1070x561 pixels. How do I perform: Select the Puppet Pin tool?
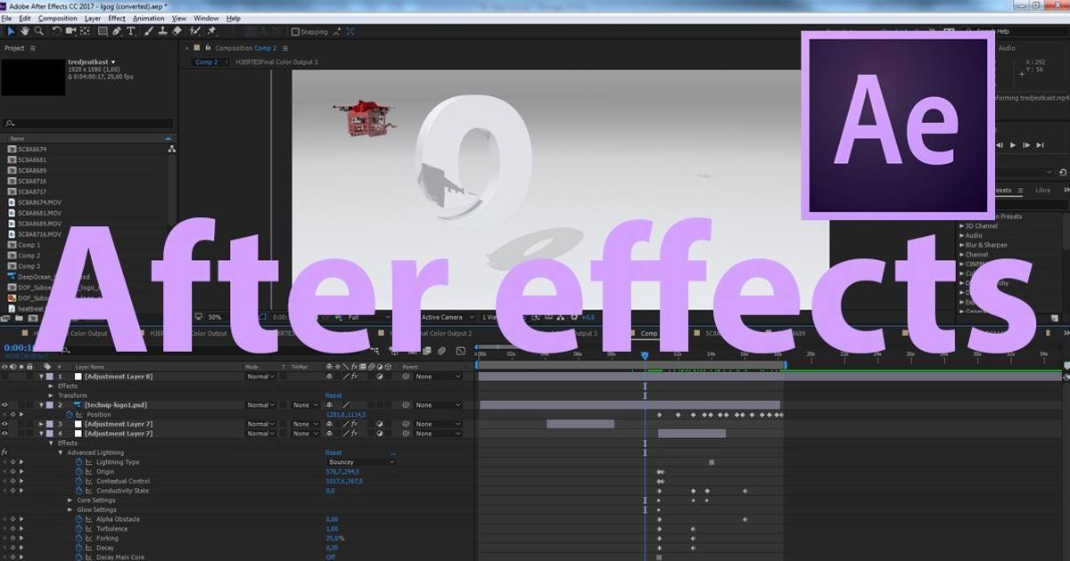coord(211,31)
